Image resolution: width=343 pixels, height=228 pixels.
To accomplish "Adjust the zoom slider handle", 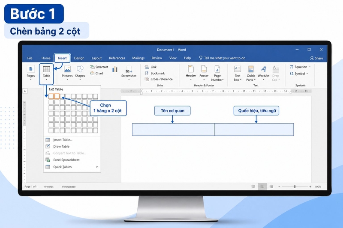I will (x=295, y=187).
